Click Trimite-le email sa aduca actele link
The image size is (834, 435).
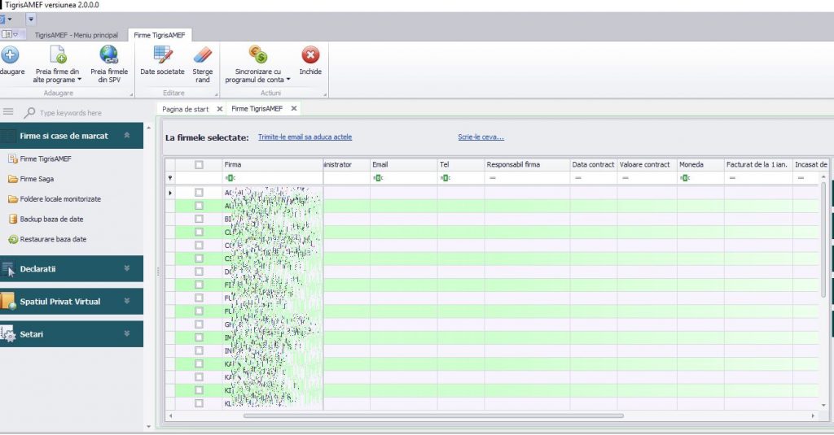[305, 137]
